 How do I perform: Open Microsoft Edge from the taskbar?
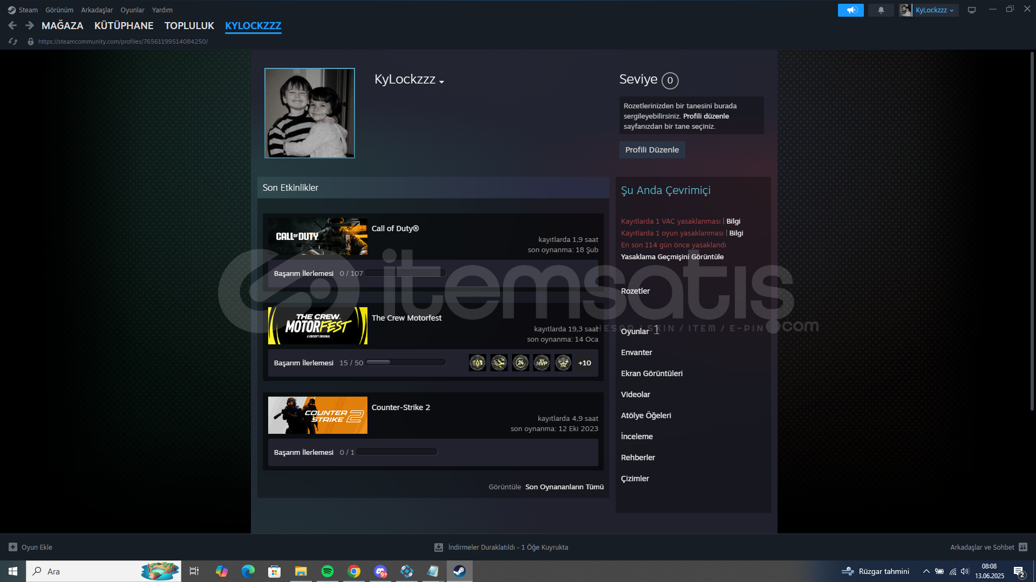pos(248,571)
